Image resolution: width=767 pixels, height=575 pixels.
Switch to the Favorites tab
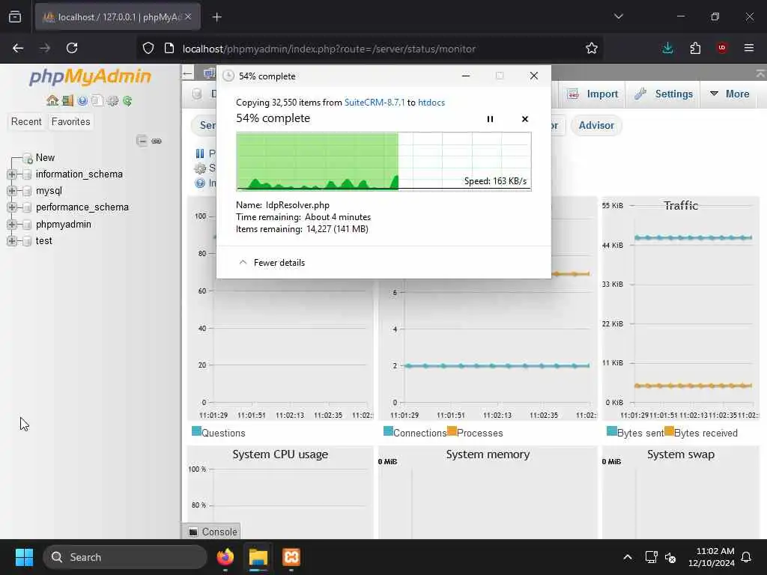71,122
